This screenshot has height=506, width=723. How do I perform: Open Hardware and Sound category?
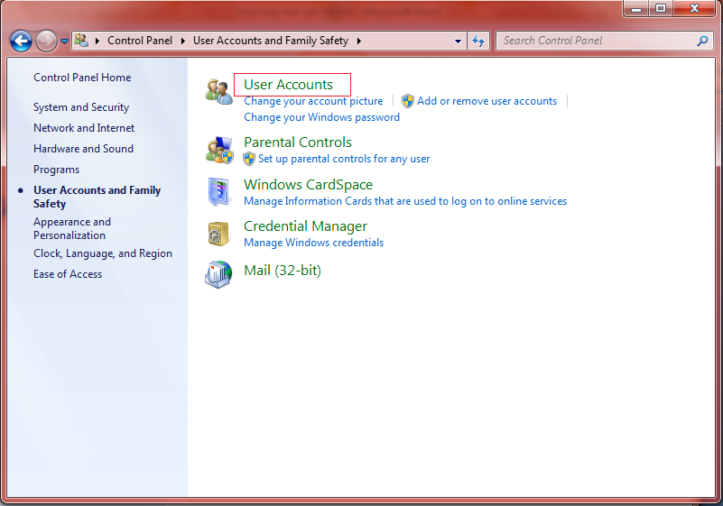click(x=83, y=149)
